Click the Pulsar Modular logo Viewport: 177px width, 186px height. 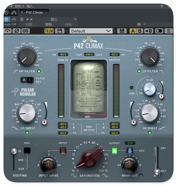pyautogui.click(x=24, y=92)
